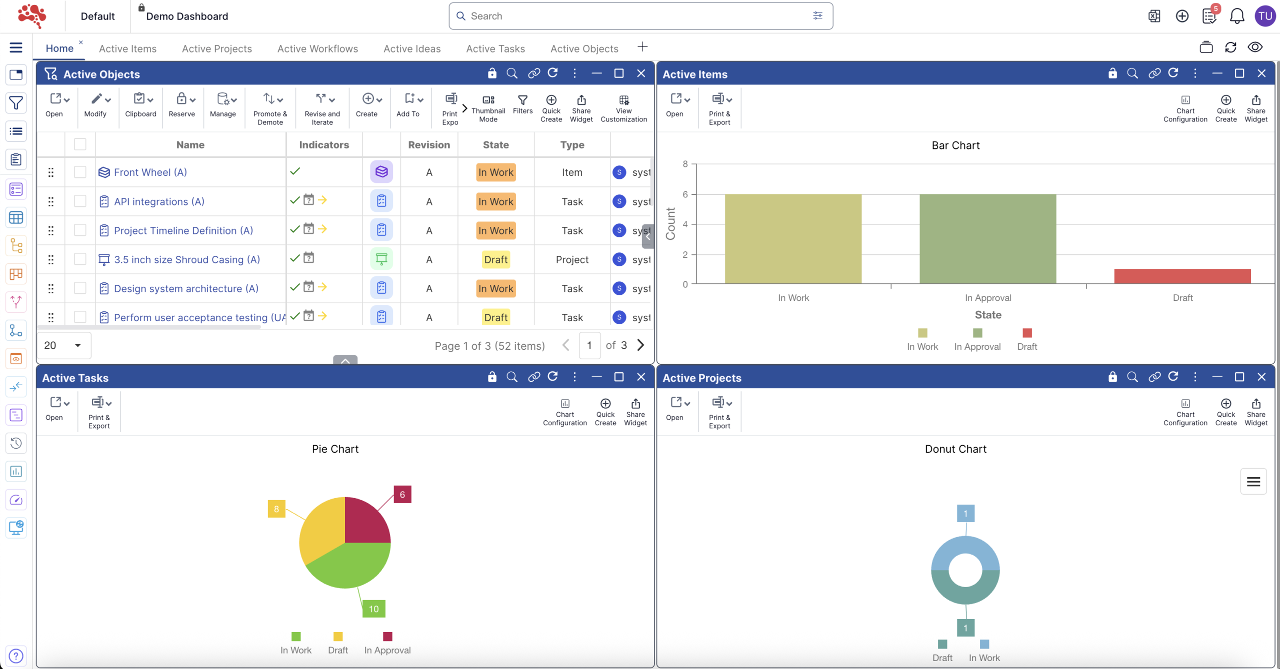
Task: Tick the select-all checkbox in table header
Action: 80,144
